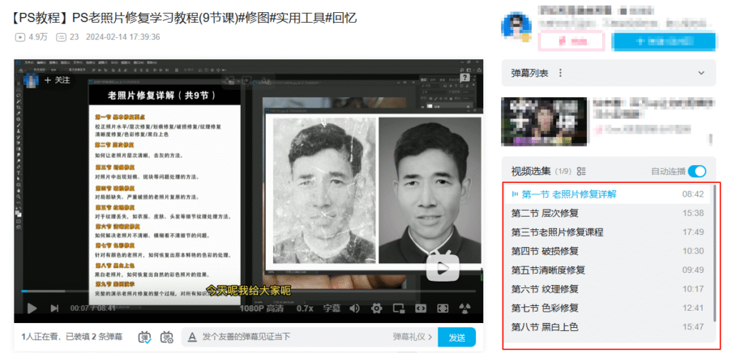Expand the 弹幕列表 panel chevron
Screen dimensions: 732x353
tap(701, 73)
